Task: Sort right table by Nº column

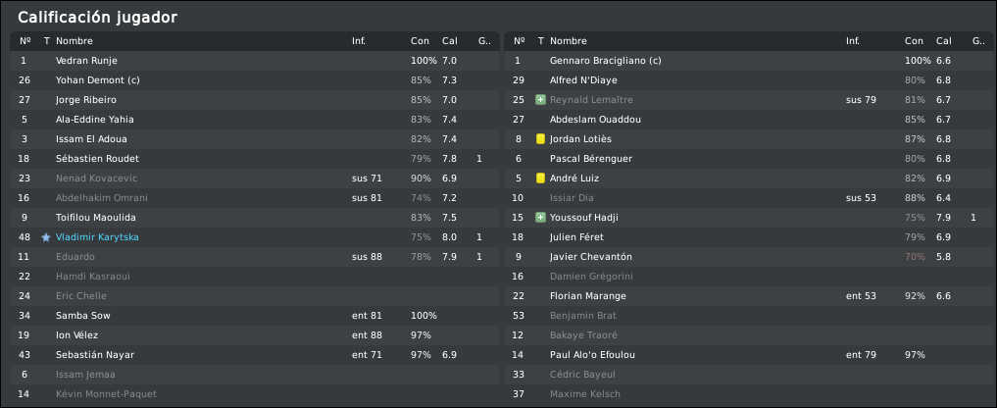Action: click(x=519, y=41)
